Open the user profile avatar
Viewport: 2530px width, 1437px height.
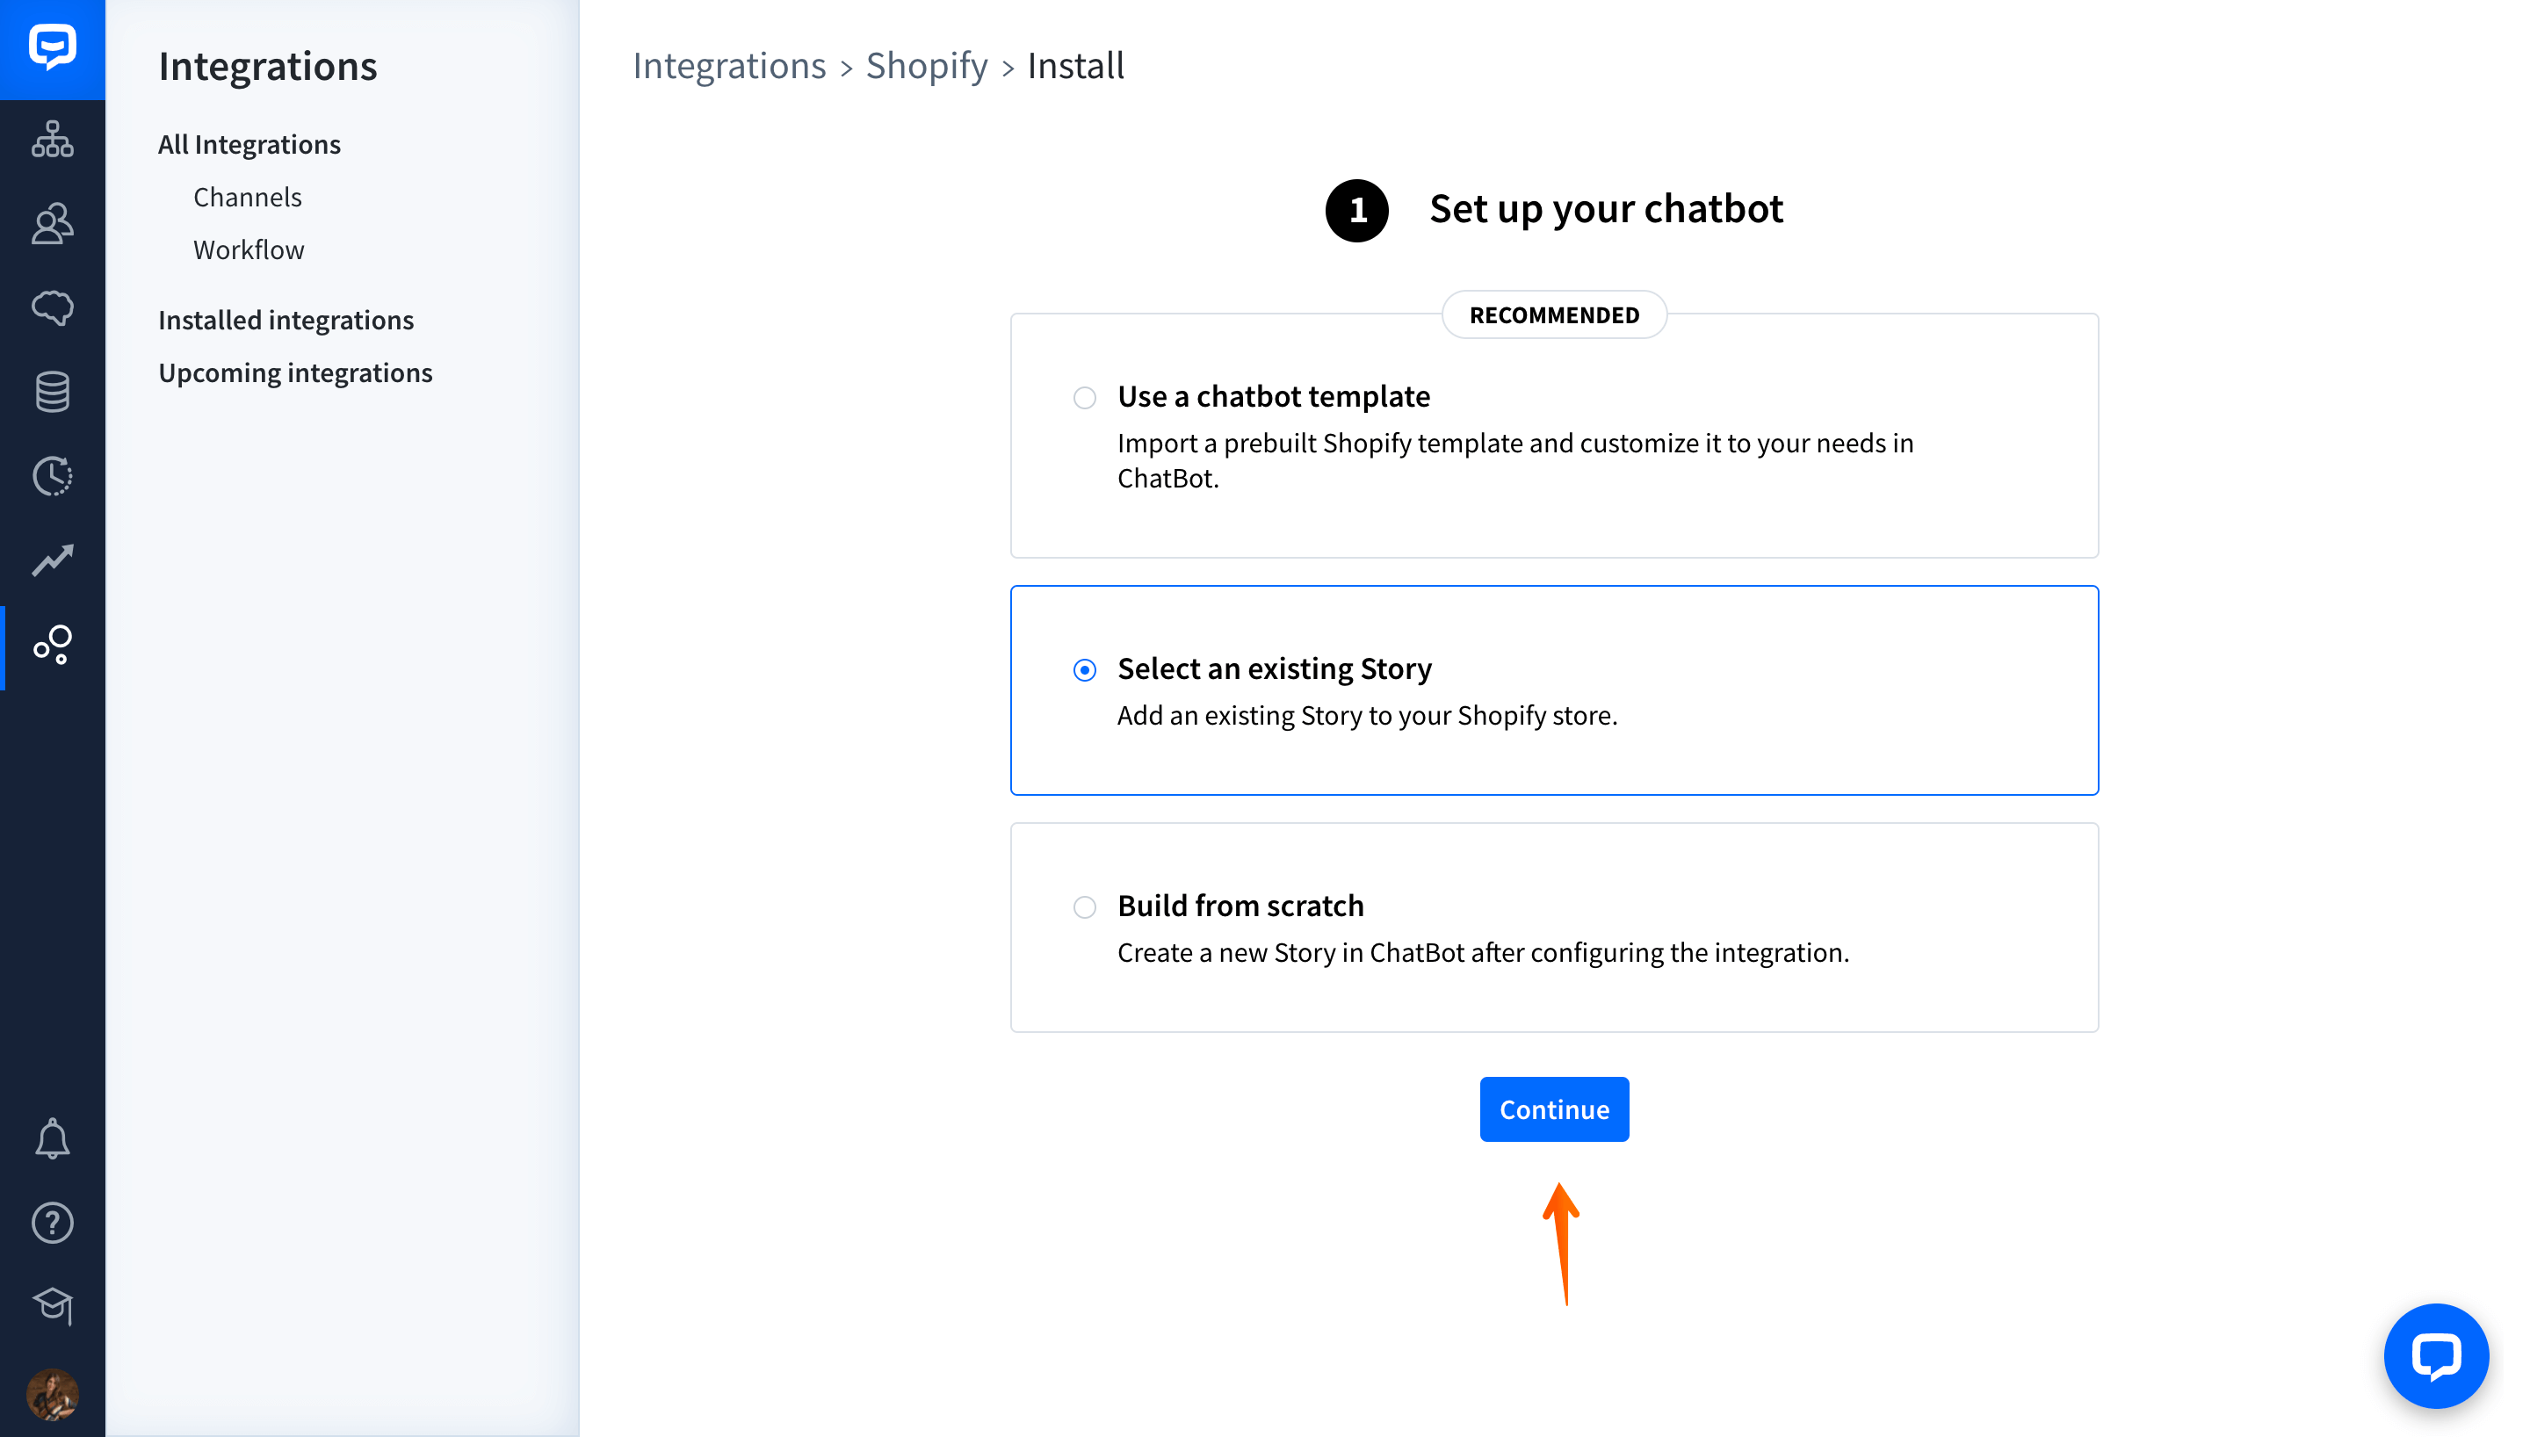click(53, 1394)
